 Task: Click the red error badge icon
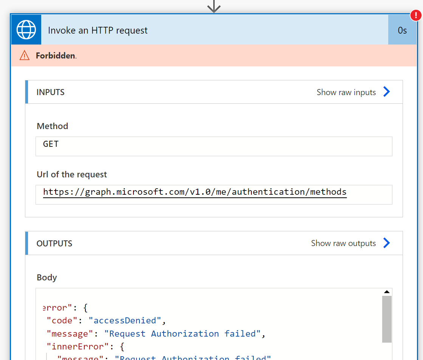416,15
